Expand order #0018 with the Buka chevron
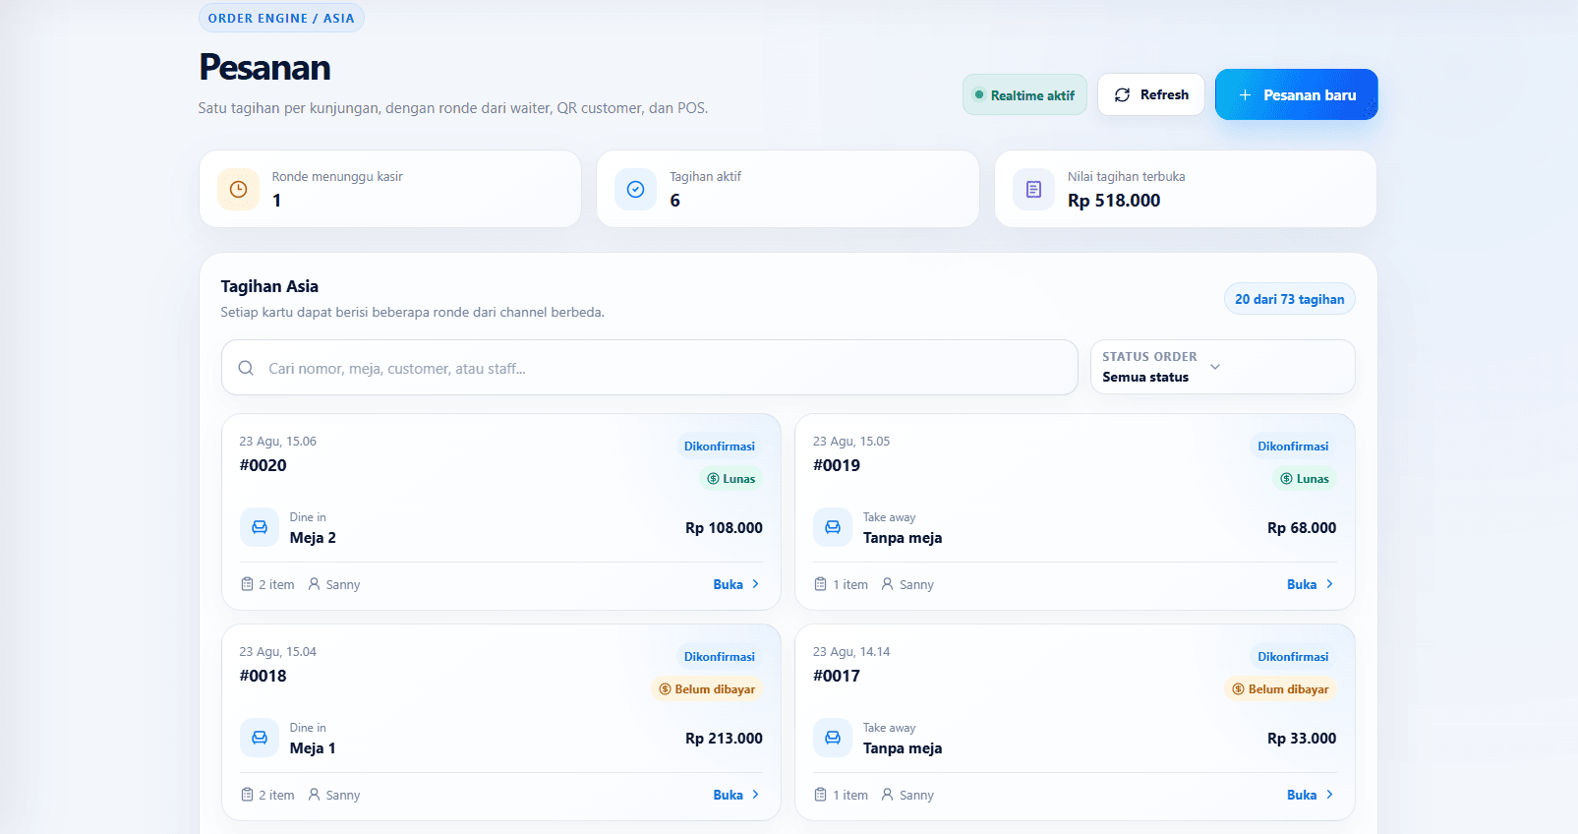The height and width of the screenshot is (834, 1578). click(756, 795)
